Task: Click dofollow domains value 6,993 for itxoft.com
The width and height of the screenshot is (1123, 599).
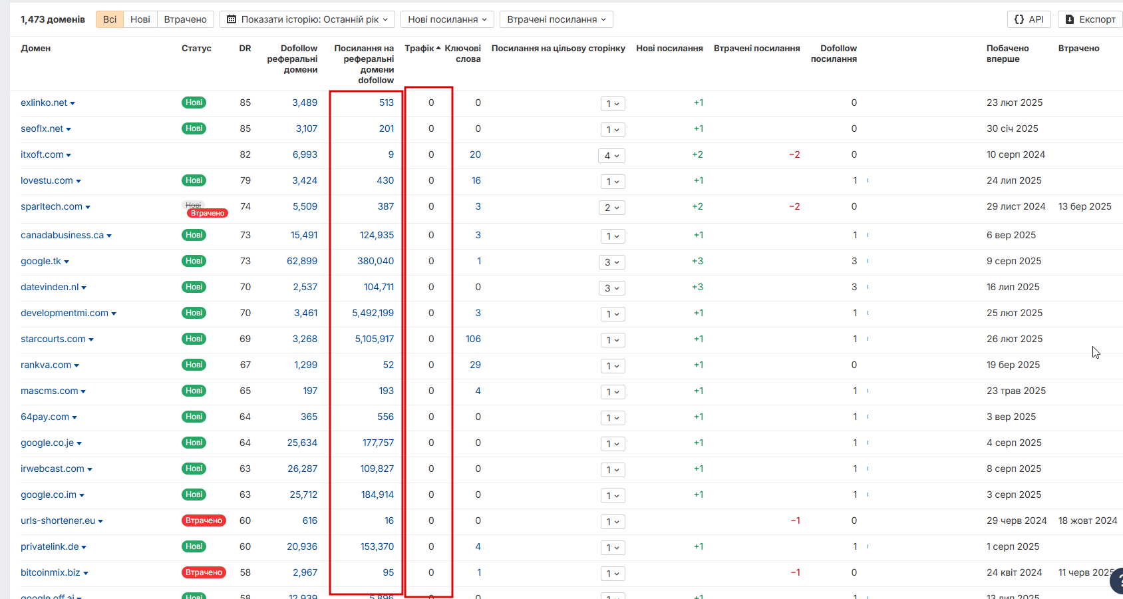Action: pos(305,154)
